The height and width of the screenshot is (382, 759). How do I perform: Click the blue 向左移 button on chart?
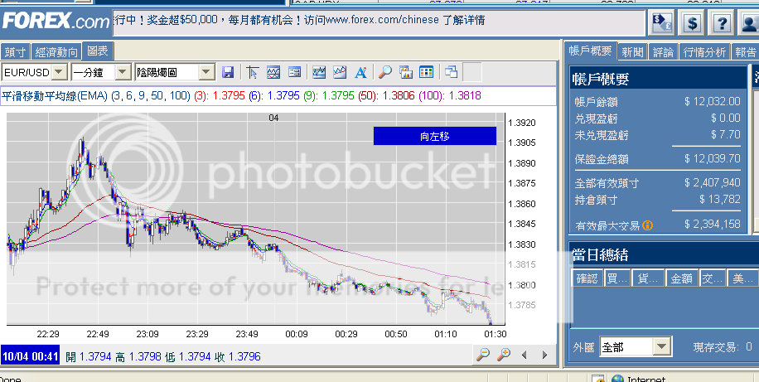(434, 136)
